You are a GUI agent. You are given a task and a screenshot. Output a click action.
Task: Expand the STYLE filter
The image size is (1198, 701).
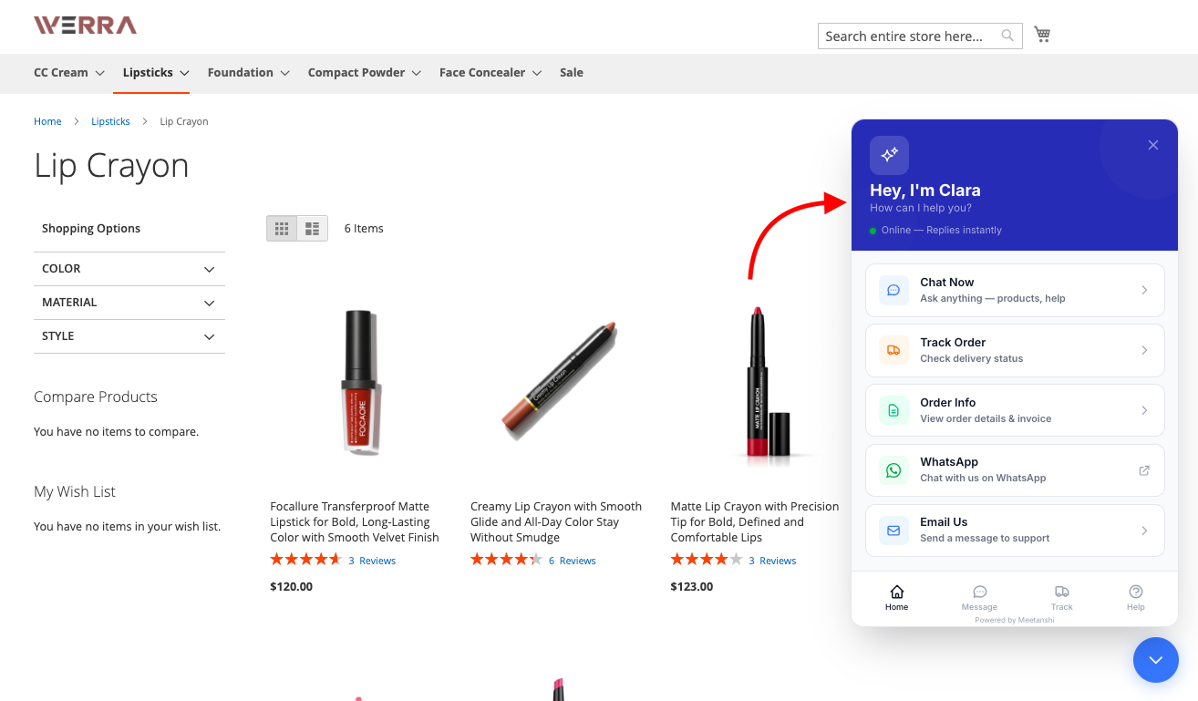point(129,336)
